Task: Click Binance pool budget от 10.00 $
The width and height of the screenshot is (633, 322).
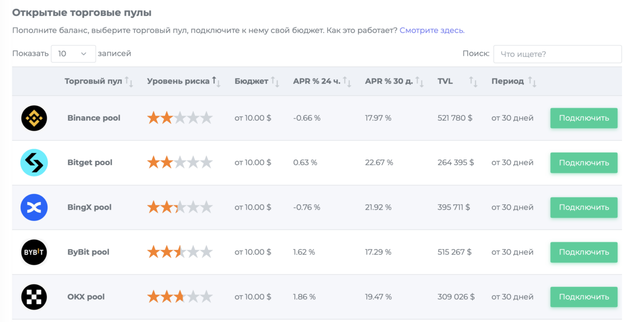Action: [x=253, y=118]
